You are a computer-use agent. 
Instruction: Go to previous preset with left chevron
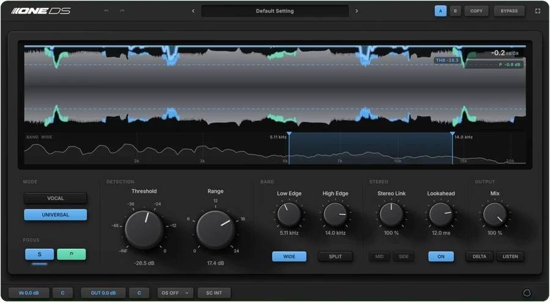tap(193, 11)
